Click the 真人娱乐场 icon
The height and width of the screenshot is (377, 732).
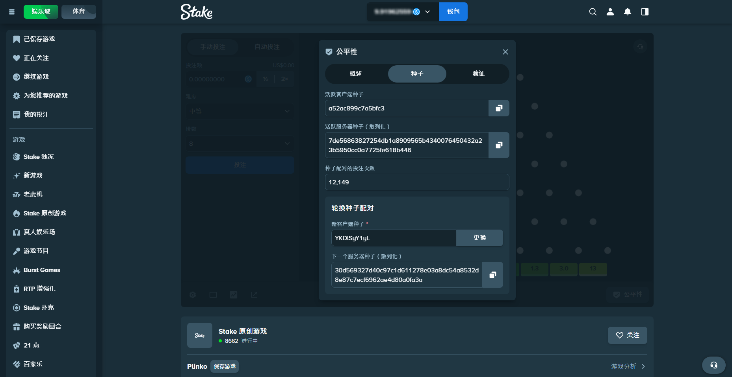coord(17,232)
